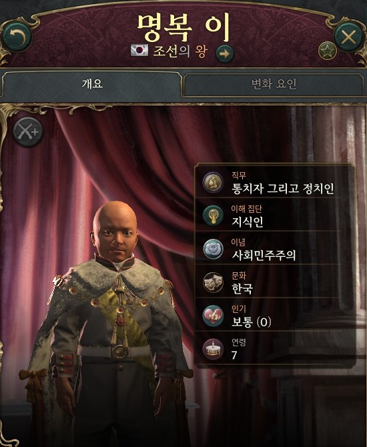The image size is (367, 447).
Task: Click the birthday cake age icon
Action: [x=213, y=349]
